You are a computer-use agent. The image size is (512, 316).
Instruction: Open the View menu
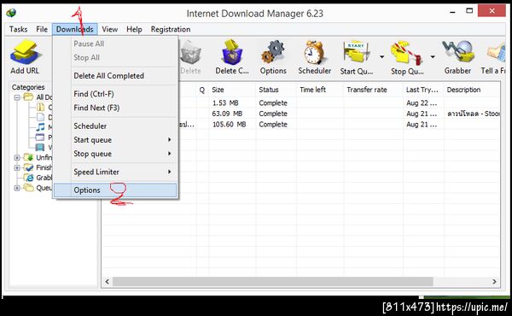tap(110, 29)
